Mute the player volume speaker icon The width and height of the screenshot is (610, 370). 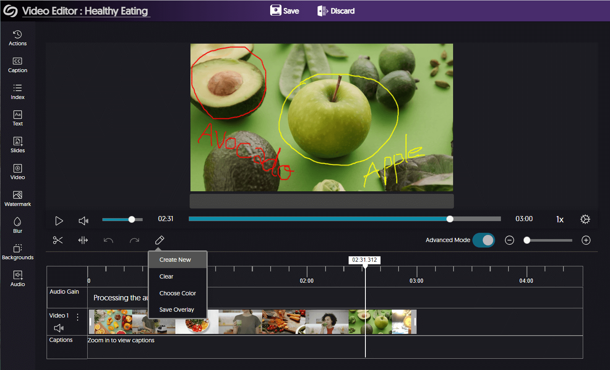click(83, 221)
